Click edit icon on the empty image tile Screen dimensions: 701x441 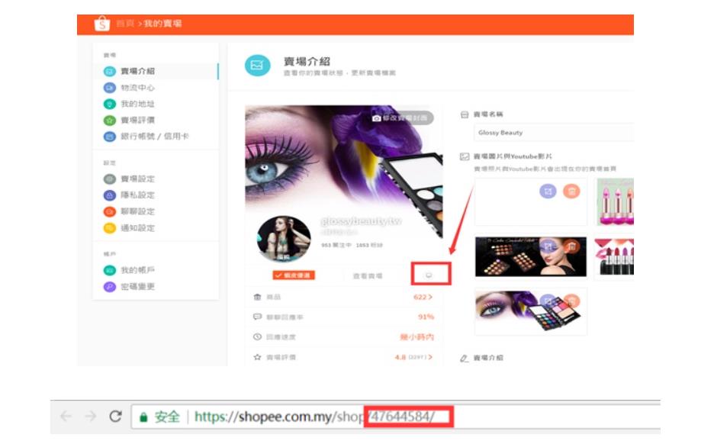pyautogui.click(x=548, y=192)
